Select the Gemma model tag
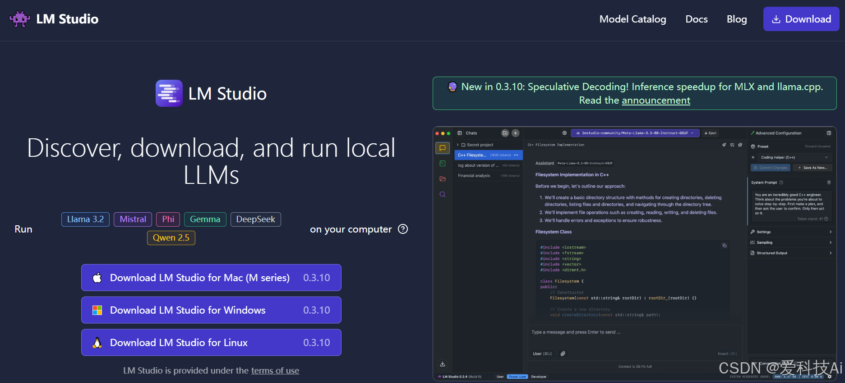Screen dimensions: 845x383 [x=205, y=219]
